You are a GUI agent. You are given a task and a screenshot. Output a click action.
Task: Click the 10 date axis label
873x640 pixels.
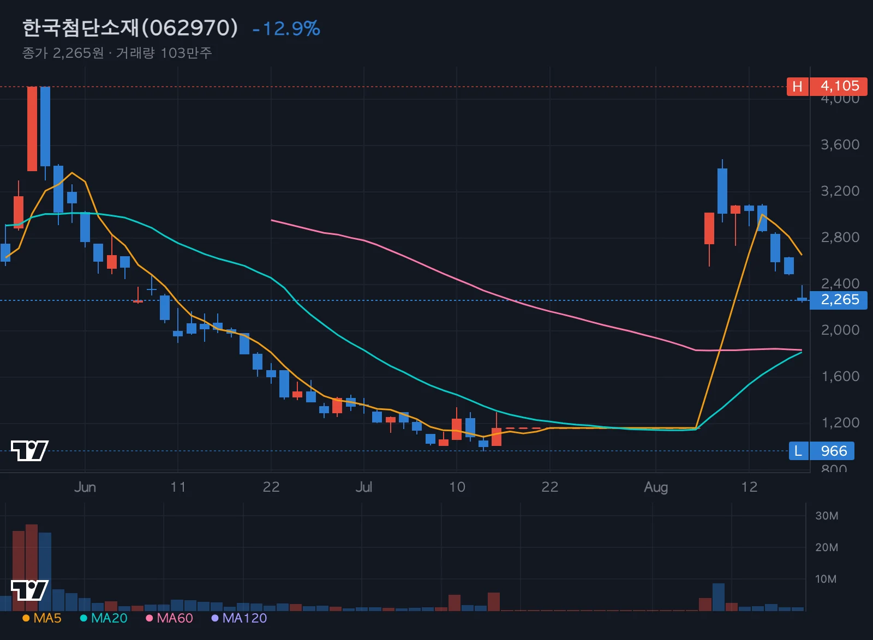(457, 487)
